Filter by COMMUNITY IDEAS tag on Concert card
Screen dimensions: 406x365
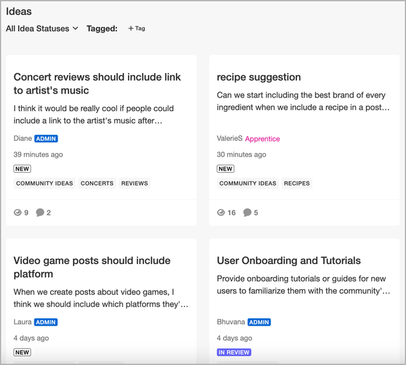click(45, 184)
